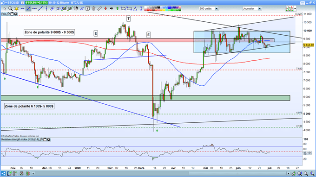The image size is (316, 177).
Task: Close the Prix price panel
Action: pos(15,14)
